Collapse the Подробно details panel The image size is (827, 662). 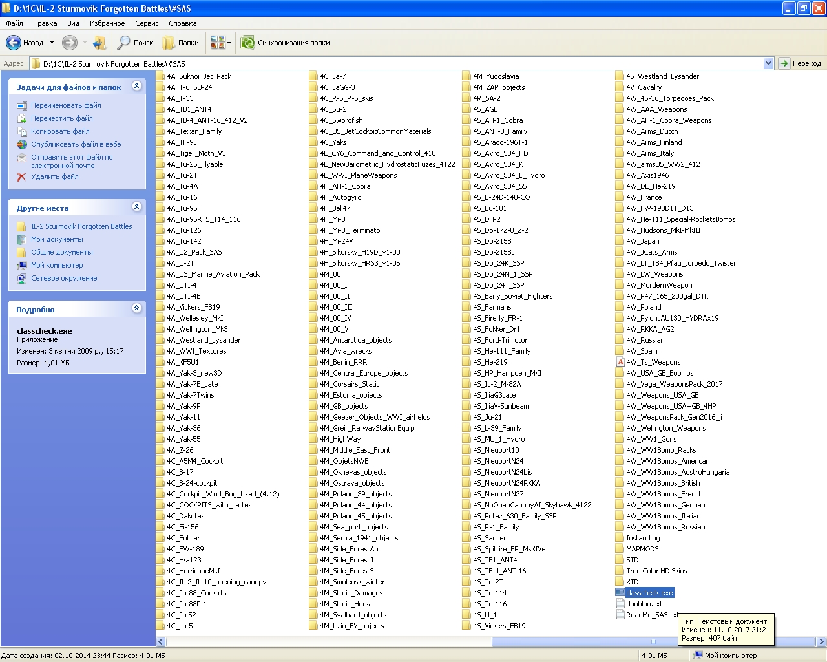tap(136, 308)
